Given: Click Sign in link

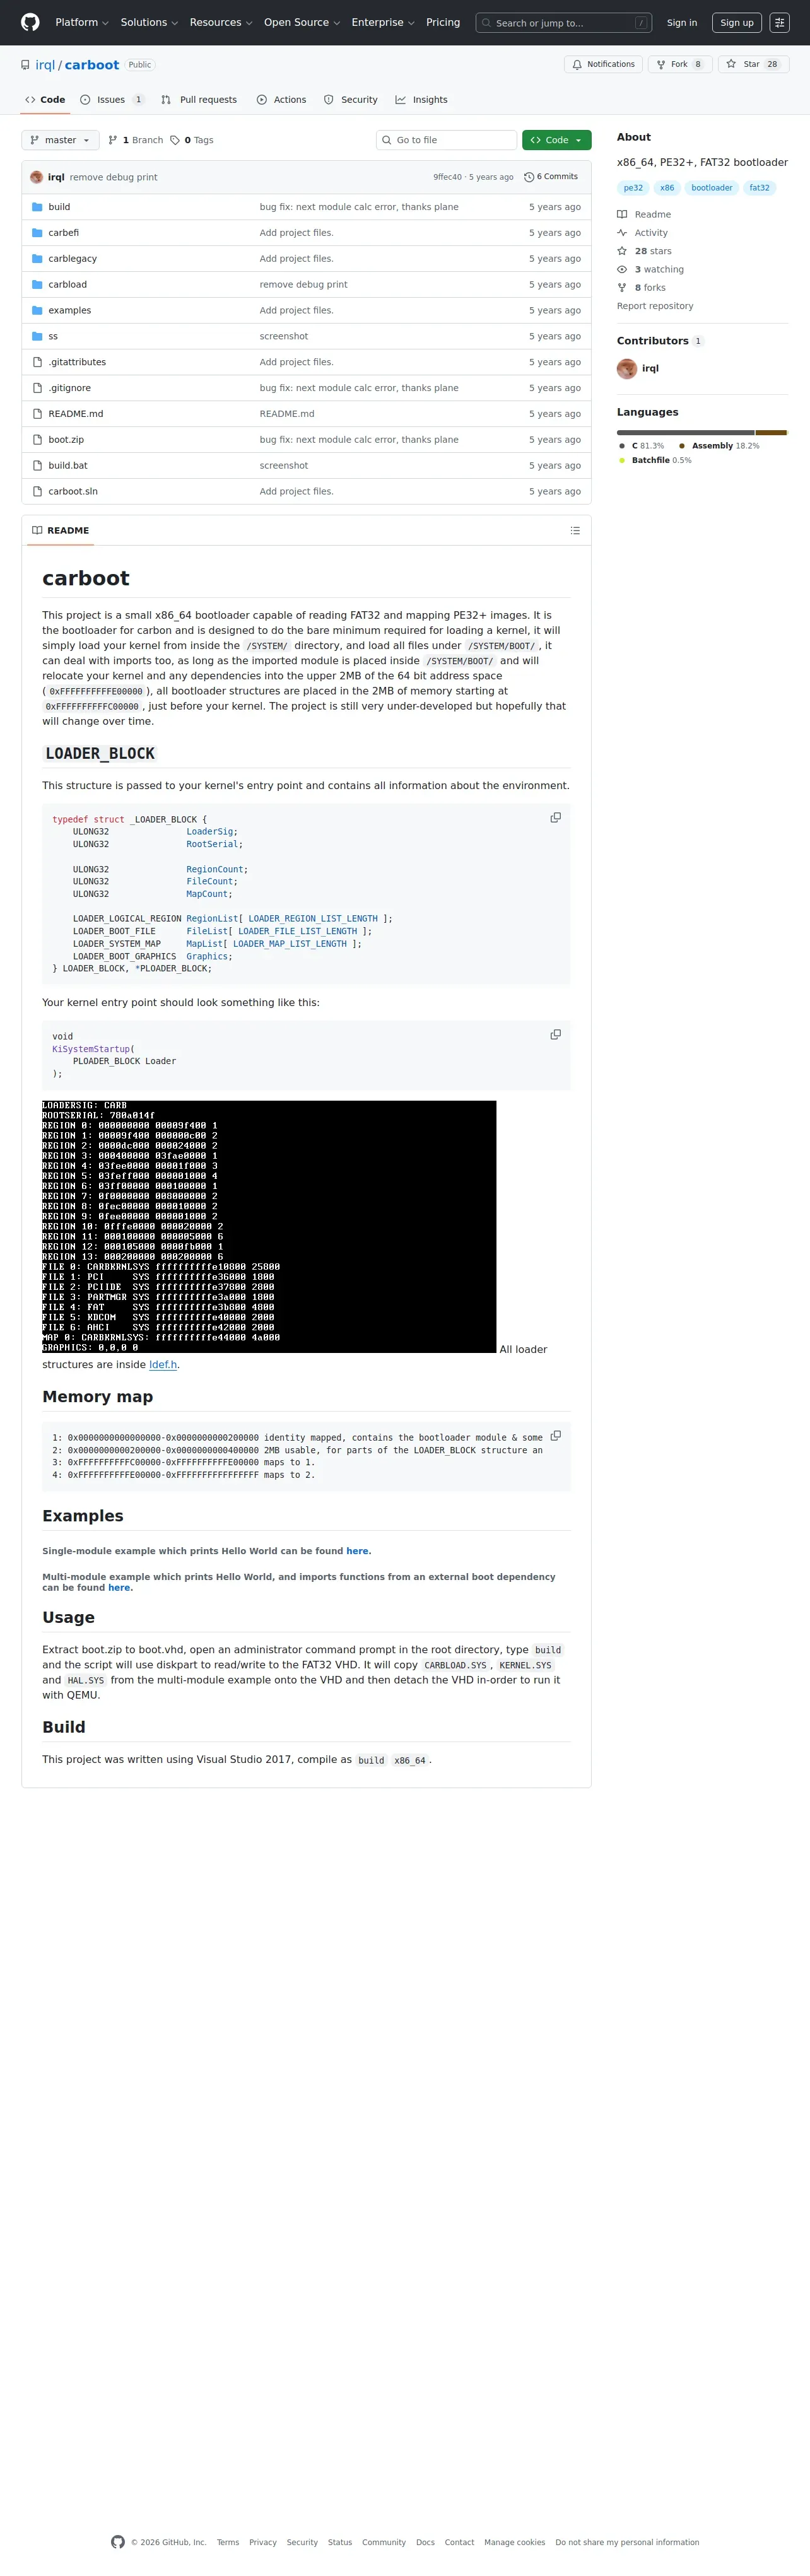Looking at the screenshot, I should tap(682, 22).
